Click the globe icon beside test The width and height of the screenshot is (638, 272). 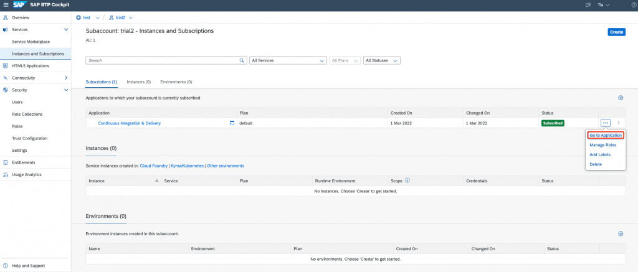[79, 17]
